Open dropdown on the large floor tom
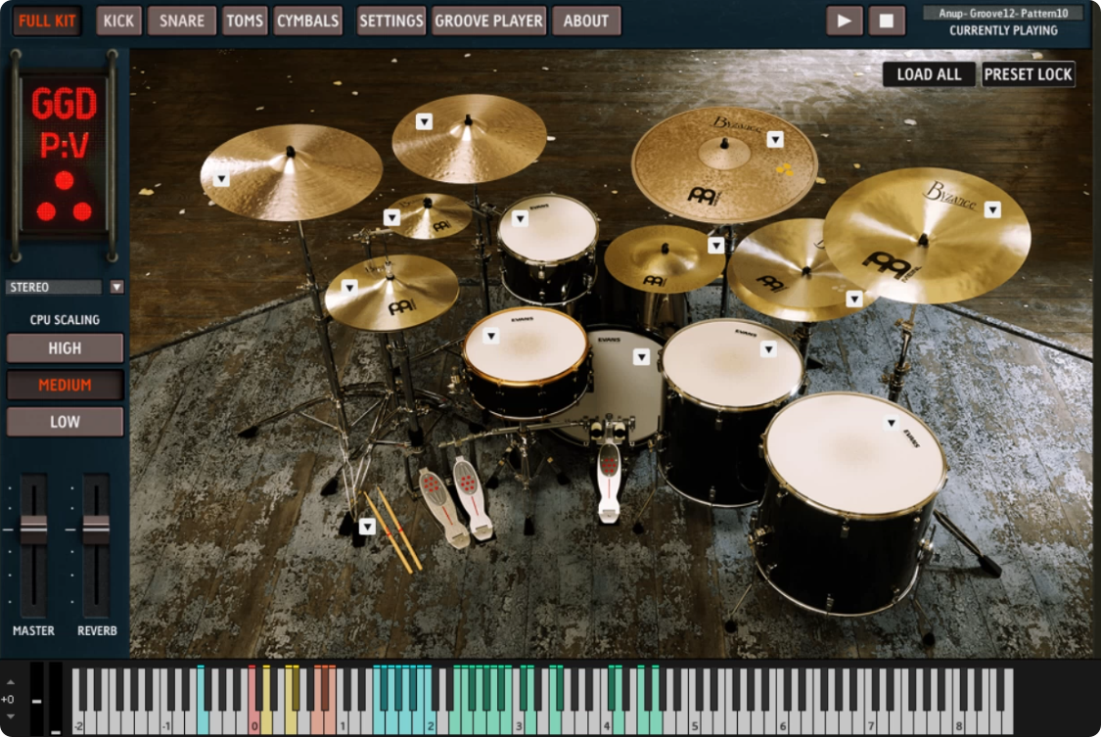The height and width of the screenshot is (737, 1101). pos(891,423)
